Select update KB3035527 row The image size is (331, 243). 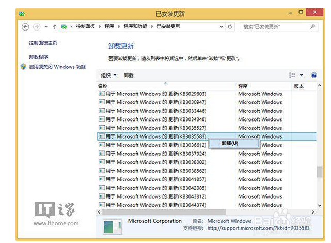click(207, 128)
